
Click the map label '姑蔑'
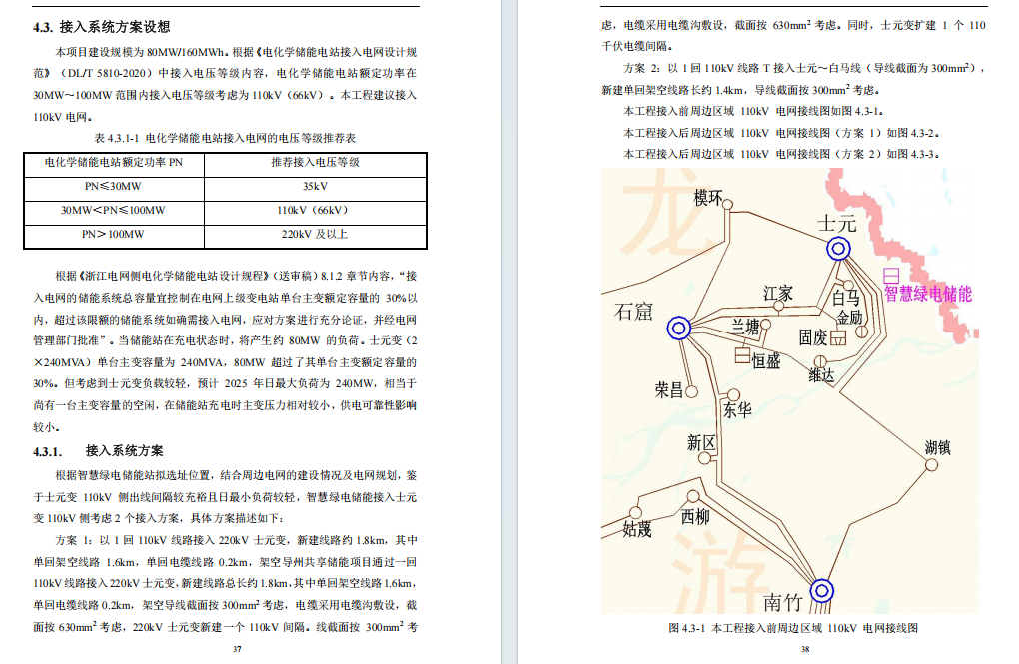[637, 529]
